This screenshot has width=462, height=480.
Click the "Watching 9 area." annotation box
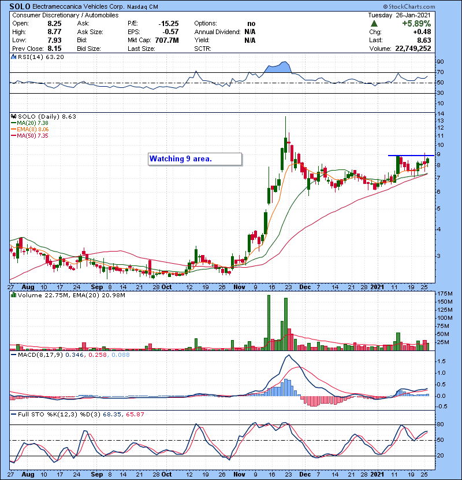[x=194, y=158]
